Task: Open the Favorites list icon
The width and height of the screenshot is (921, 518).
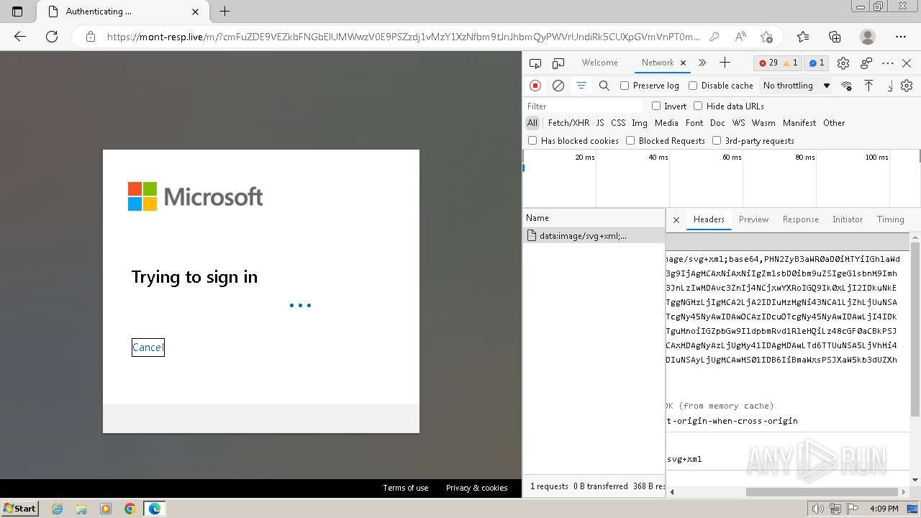Action: (x=803, y=37)
